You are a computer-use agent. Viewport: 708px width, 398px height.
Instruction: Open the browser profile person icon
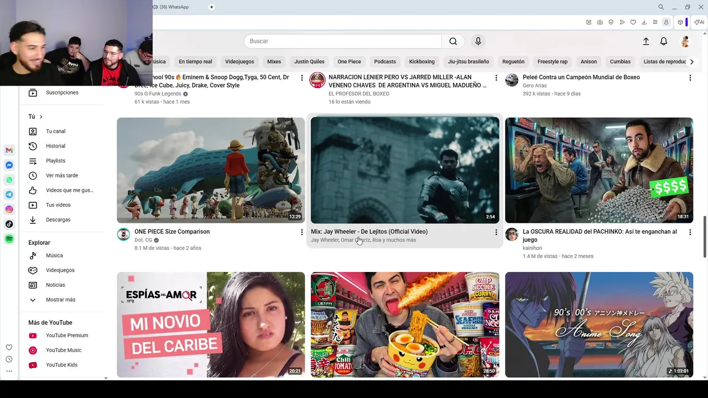click(x=666, y=22)
